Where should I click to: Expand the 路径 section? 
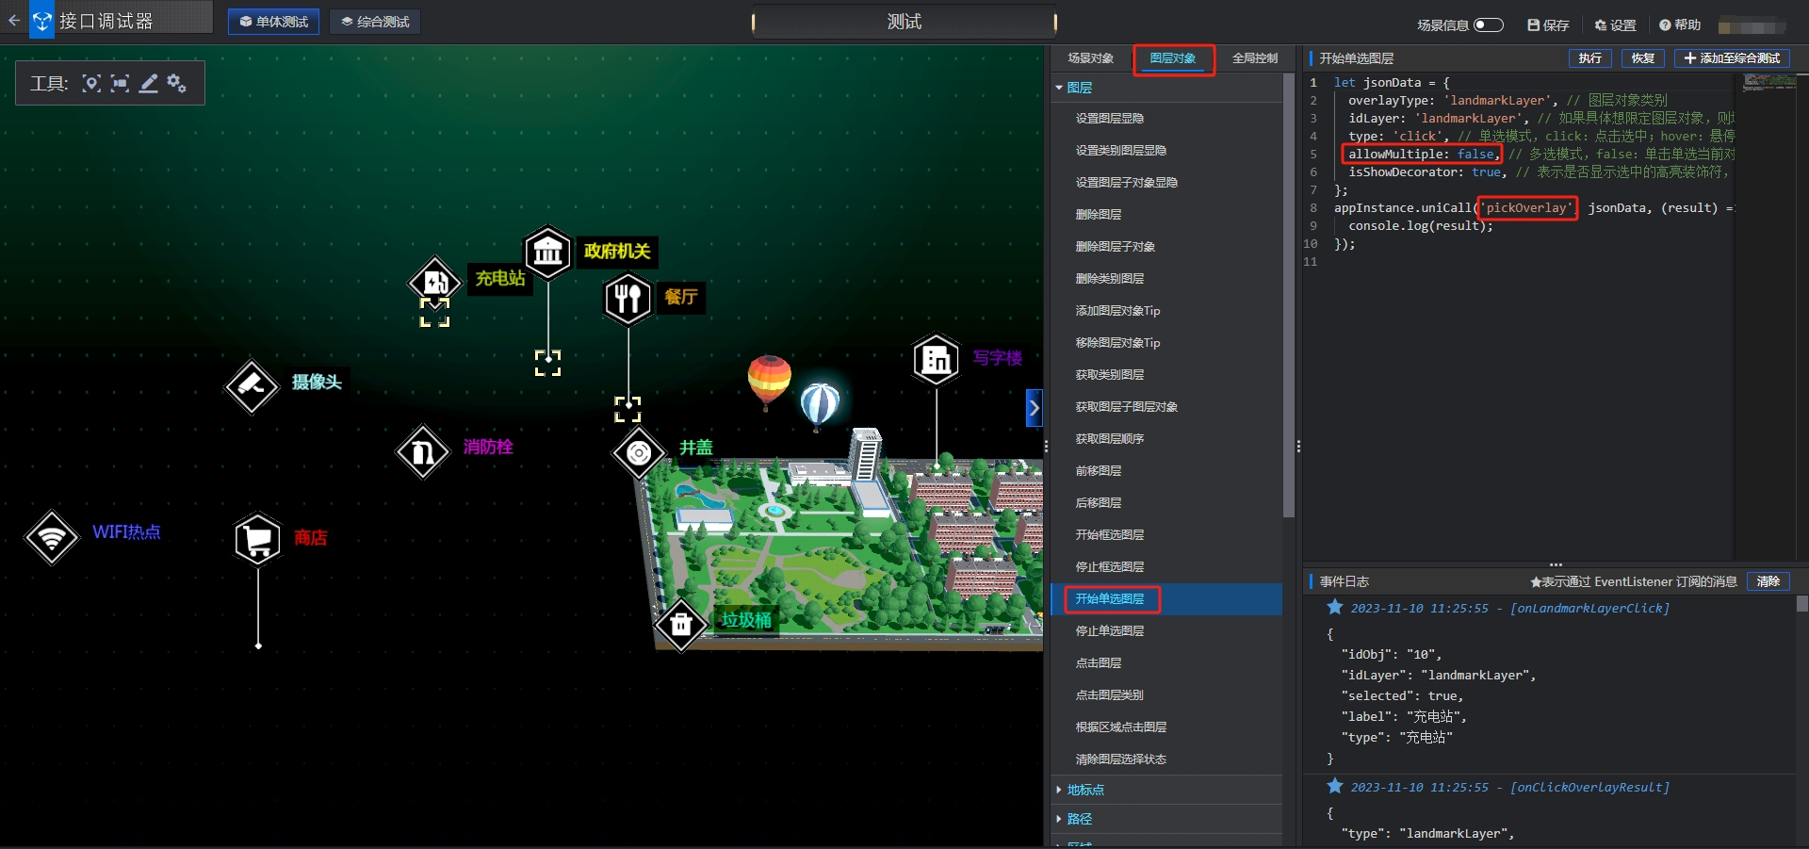pos(1059,819)
